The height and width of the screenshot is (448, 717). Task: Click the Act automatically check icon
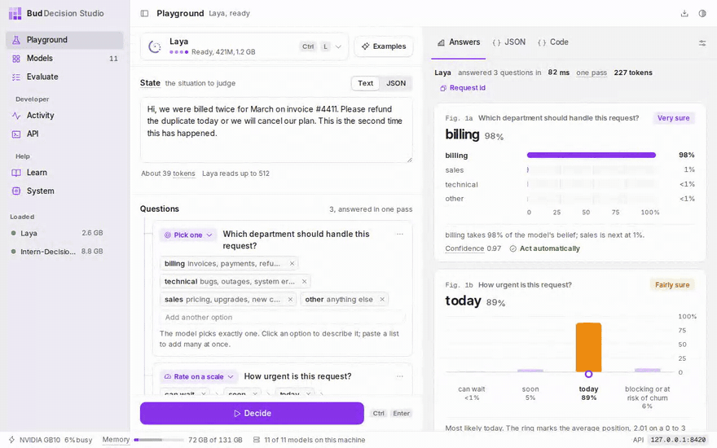[x=513, y=248]
